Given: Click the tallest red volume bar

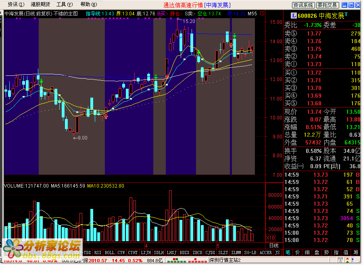Looking at the screenshot, I should tap(170, 216).
